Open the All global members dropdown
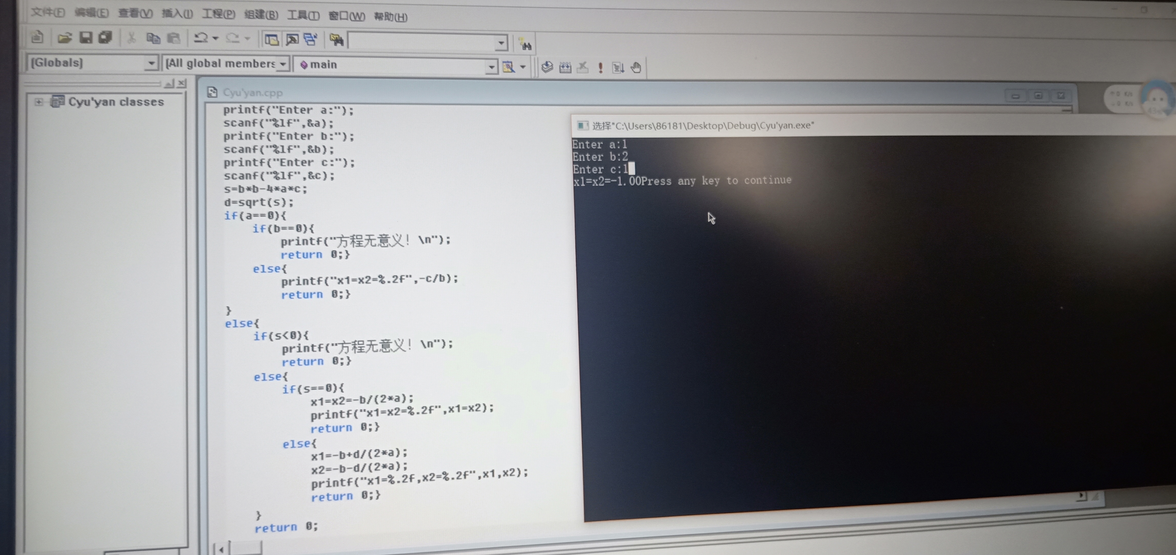This screenshot has width=1176, height=555. (283, 64)
